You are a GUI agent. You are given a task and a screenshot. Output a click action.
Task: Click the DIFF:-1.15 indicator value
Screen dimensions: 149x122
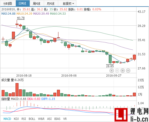[48, 99]
